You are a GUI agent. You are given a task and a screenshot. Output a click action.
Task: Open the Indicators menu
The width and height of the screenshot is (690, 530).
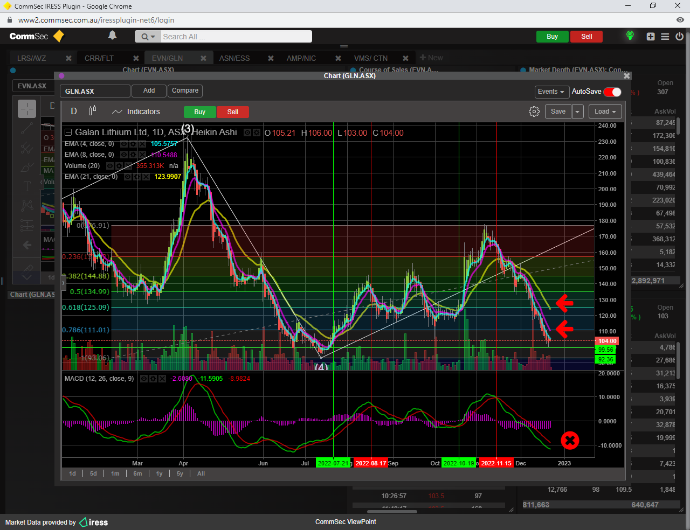pos(136,111)
